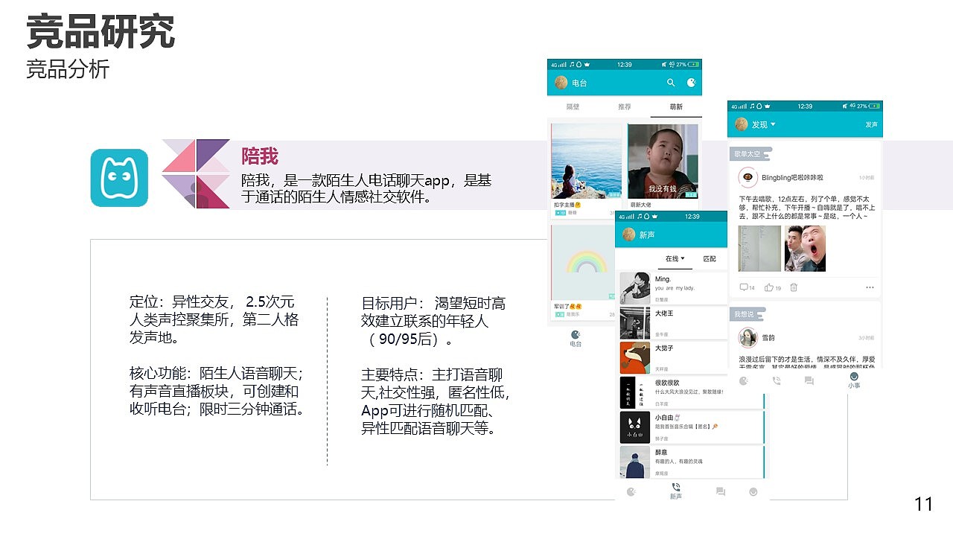The width and height of the screenshot is (953, 536).
Task: Open profile avatar in 新声 header
Action: coord(628,234)
